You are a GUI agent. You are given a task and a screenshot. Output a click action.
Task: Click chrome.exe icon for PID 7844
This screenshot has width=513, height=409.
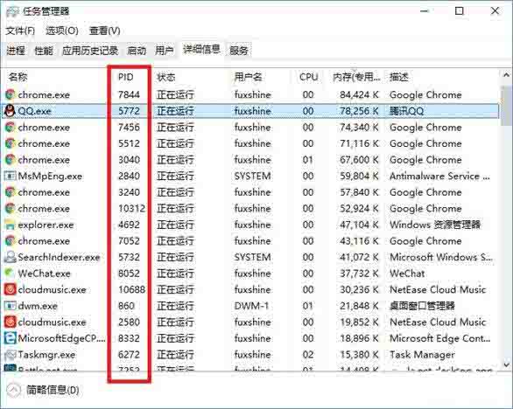click(11, 94)
